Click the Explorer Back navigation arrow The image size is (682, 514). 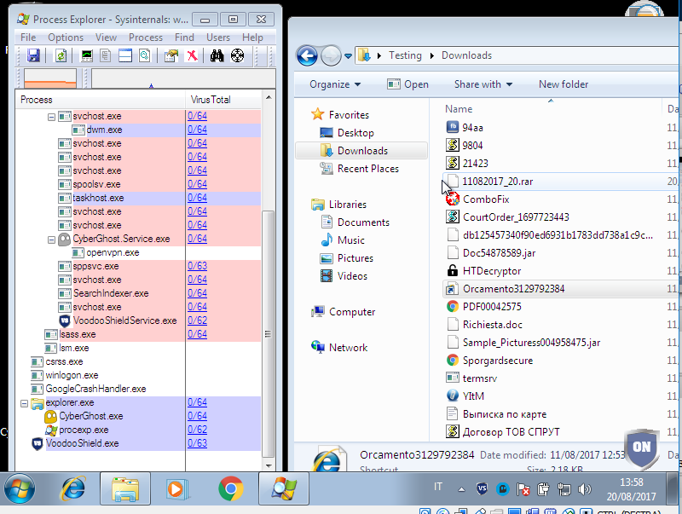[x=307, y=55]
